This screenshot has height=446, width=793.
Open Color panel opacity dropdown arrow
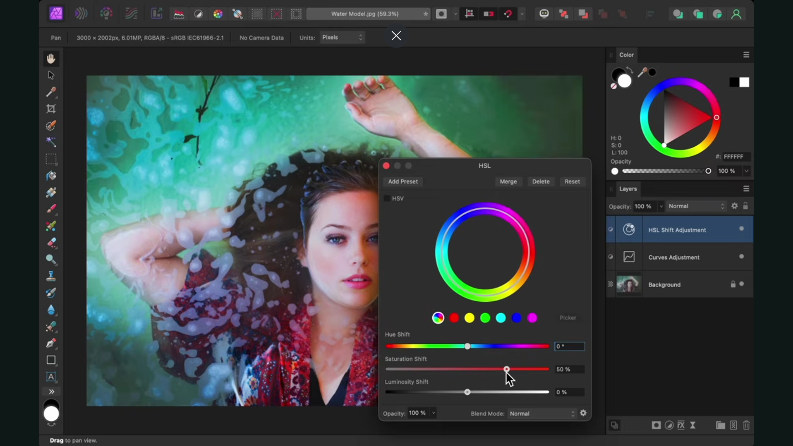(x=747, y=171)
